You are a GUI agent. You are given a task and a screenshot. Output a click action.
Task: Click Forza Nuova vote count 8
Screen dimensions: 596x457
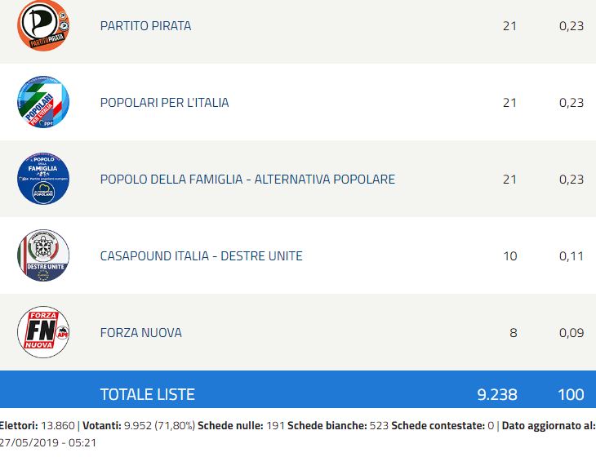point(514,333)
